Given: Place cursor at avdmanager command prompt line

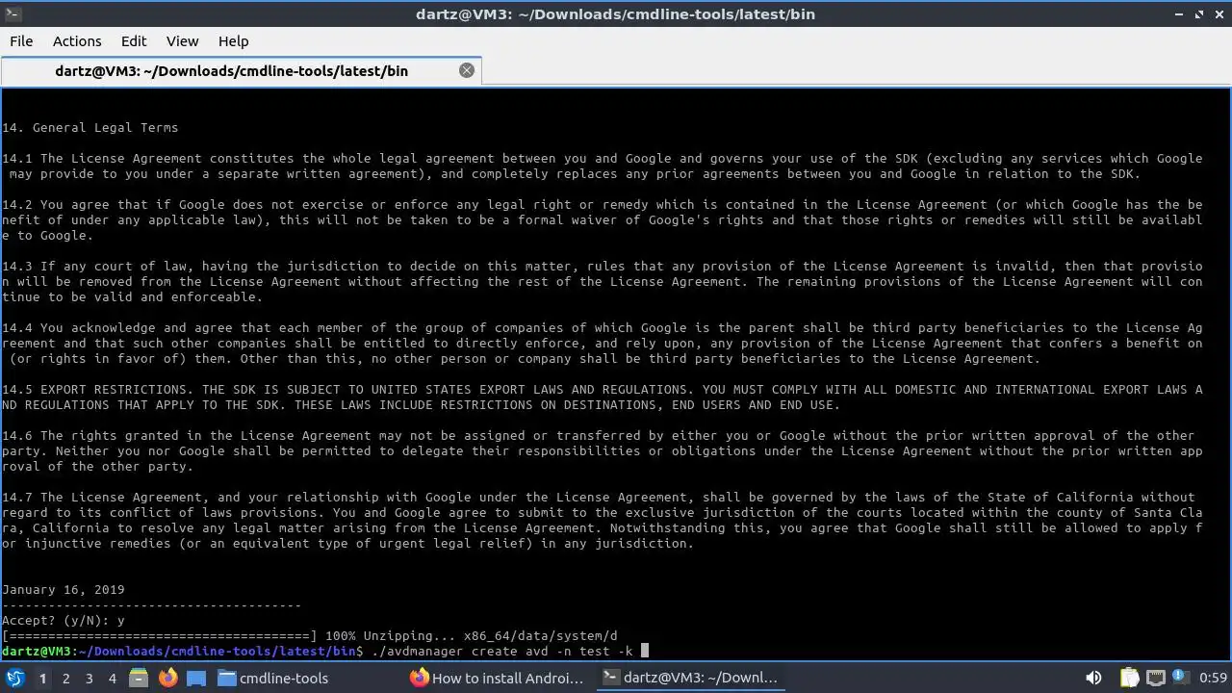Looking at the screenshot, I should [325, 652].
